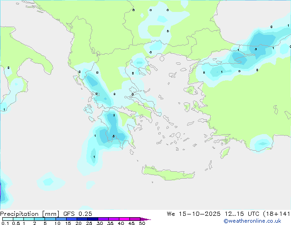Pick the 30–35 mm legend color swatch
Viewport: 291px width, 225px height.
click(x=103, y=219)
